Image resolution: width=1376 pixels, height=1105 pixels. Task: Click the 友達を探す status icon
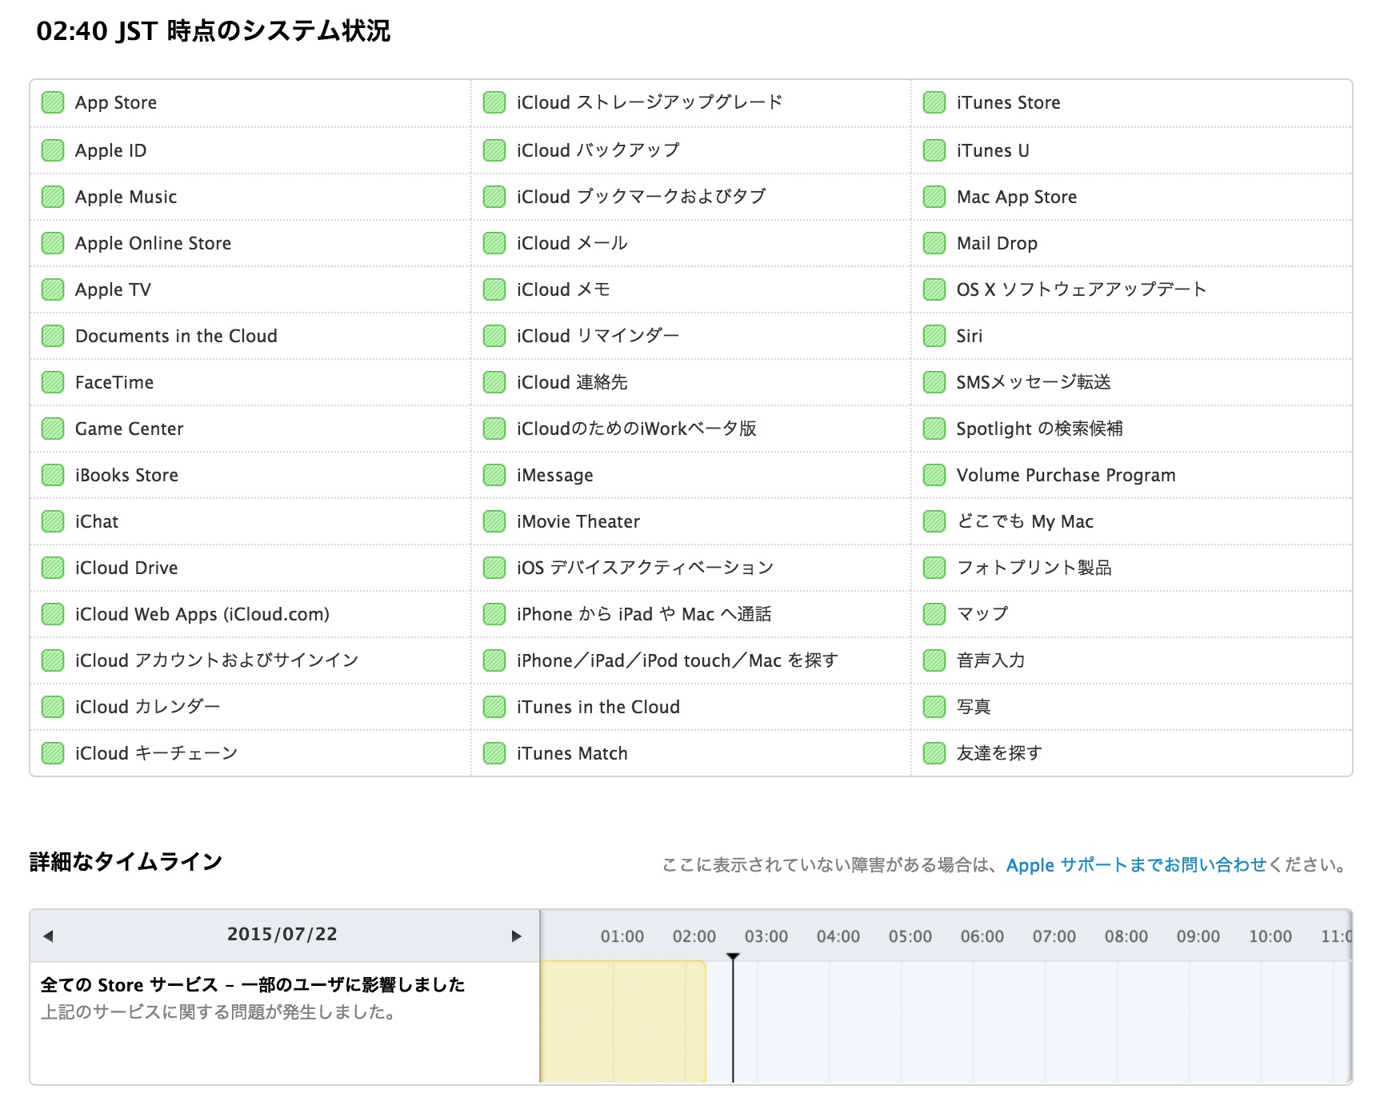934,753
